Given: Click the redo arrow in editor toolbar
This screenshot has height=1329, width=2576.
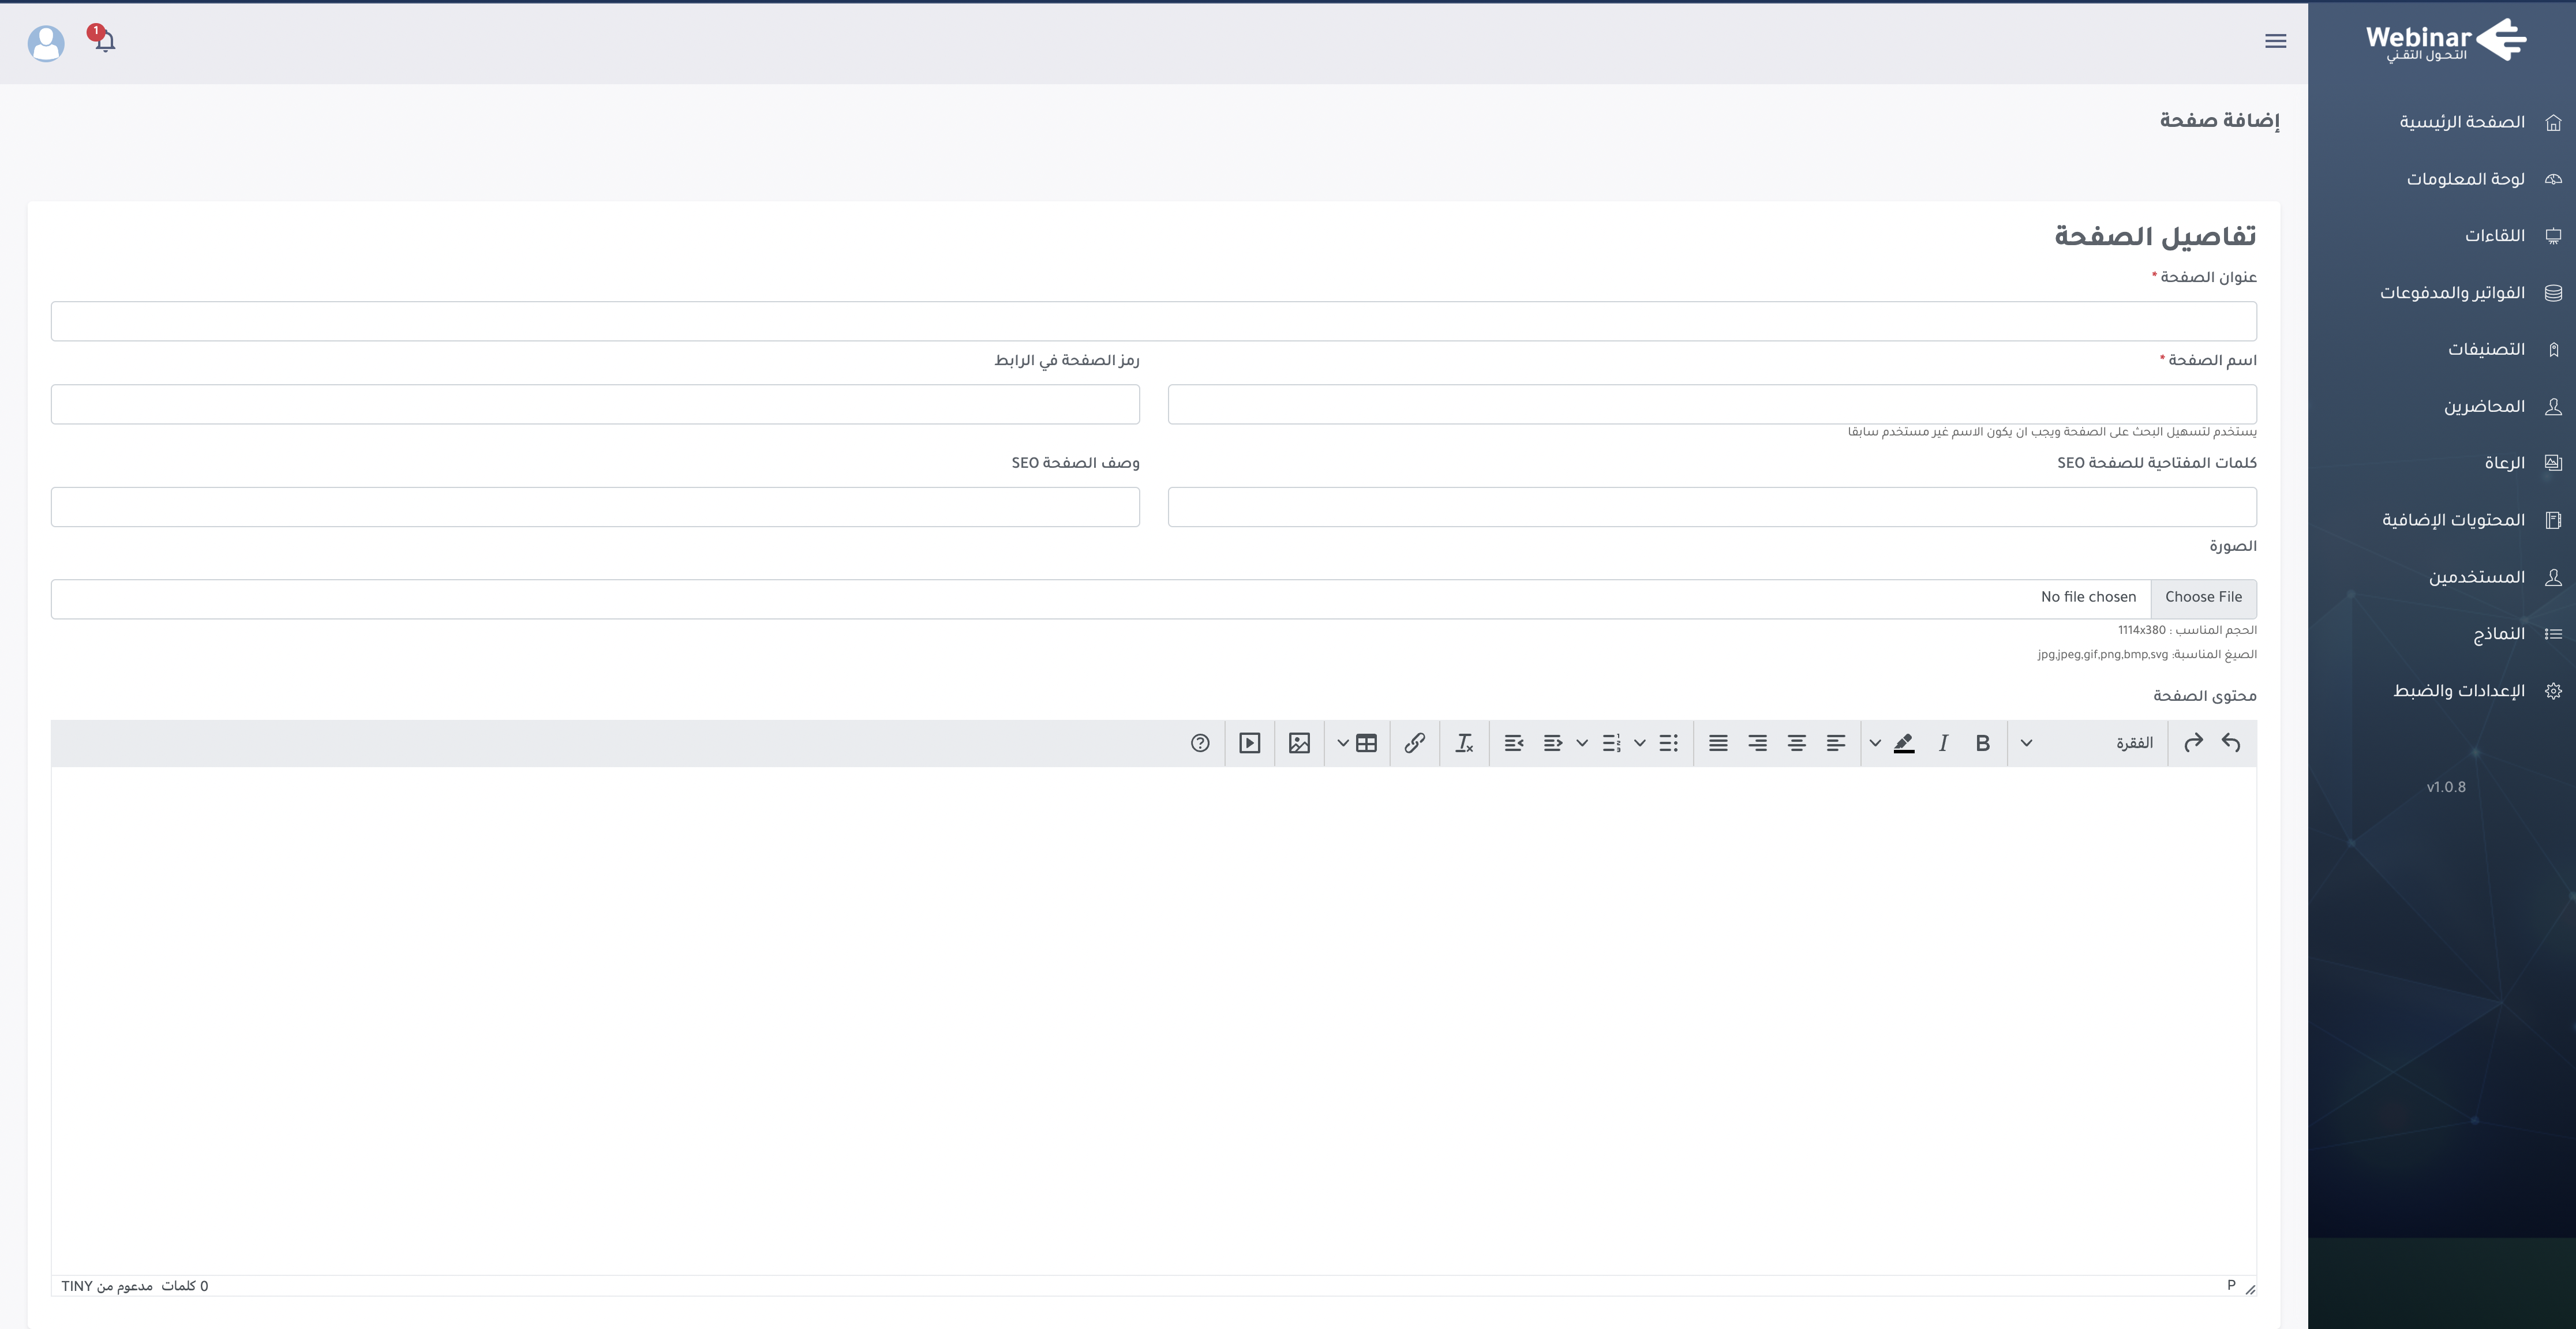Looking at the screenshot, I should click(x=2193, y=742).
